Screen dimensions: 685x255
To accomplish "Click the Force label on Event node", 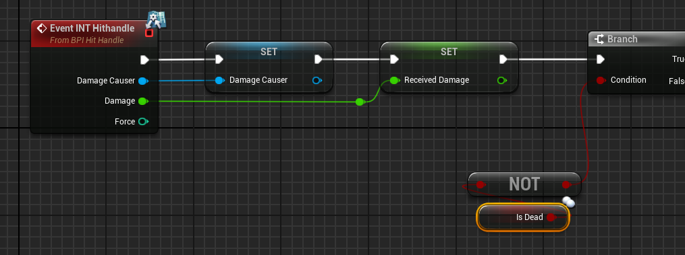I will (125, 122).
